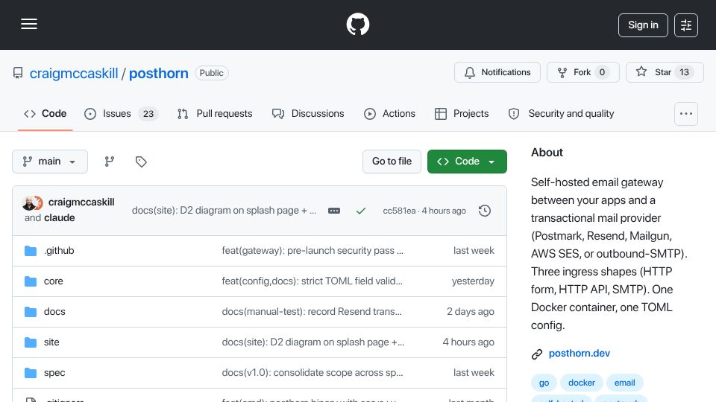Expand the main branch selector dropdown

(50, 162)
